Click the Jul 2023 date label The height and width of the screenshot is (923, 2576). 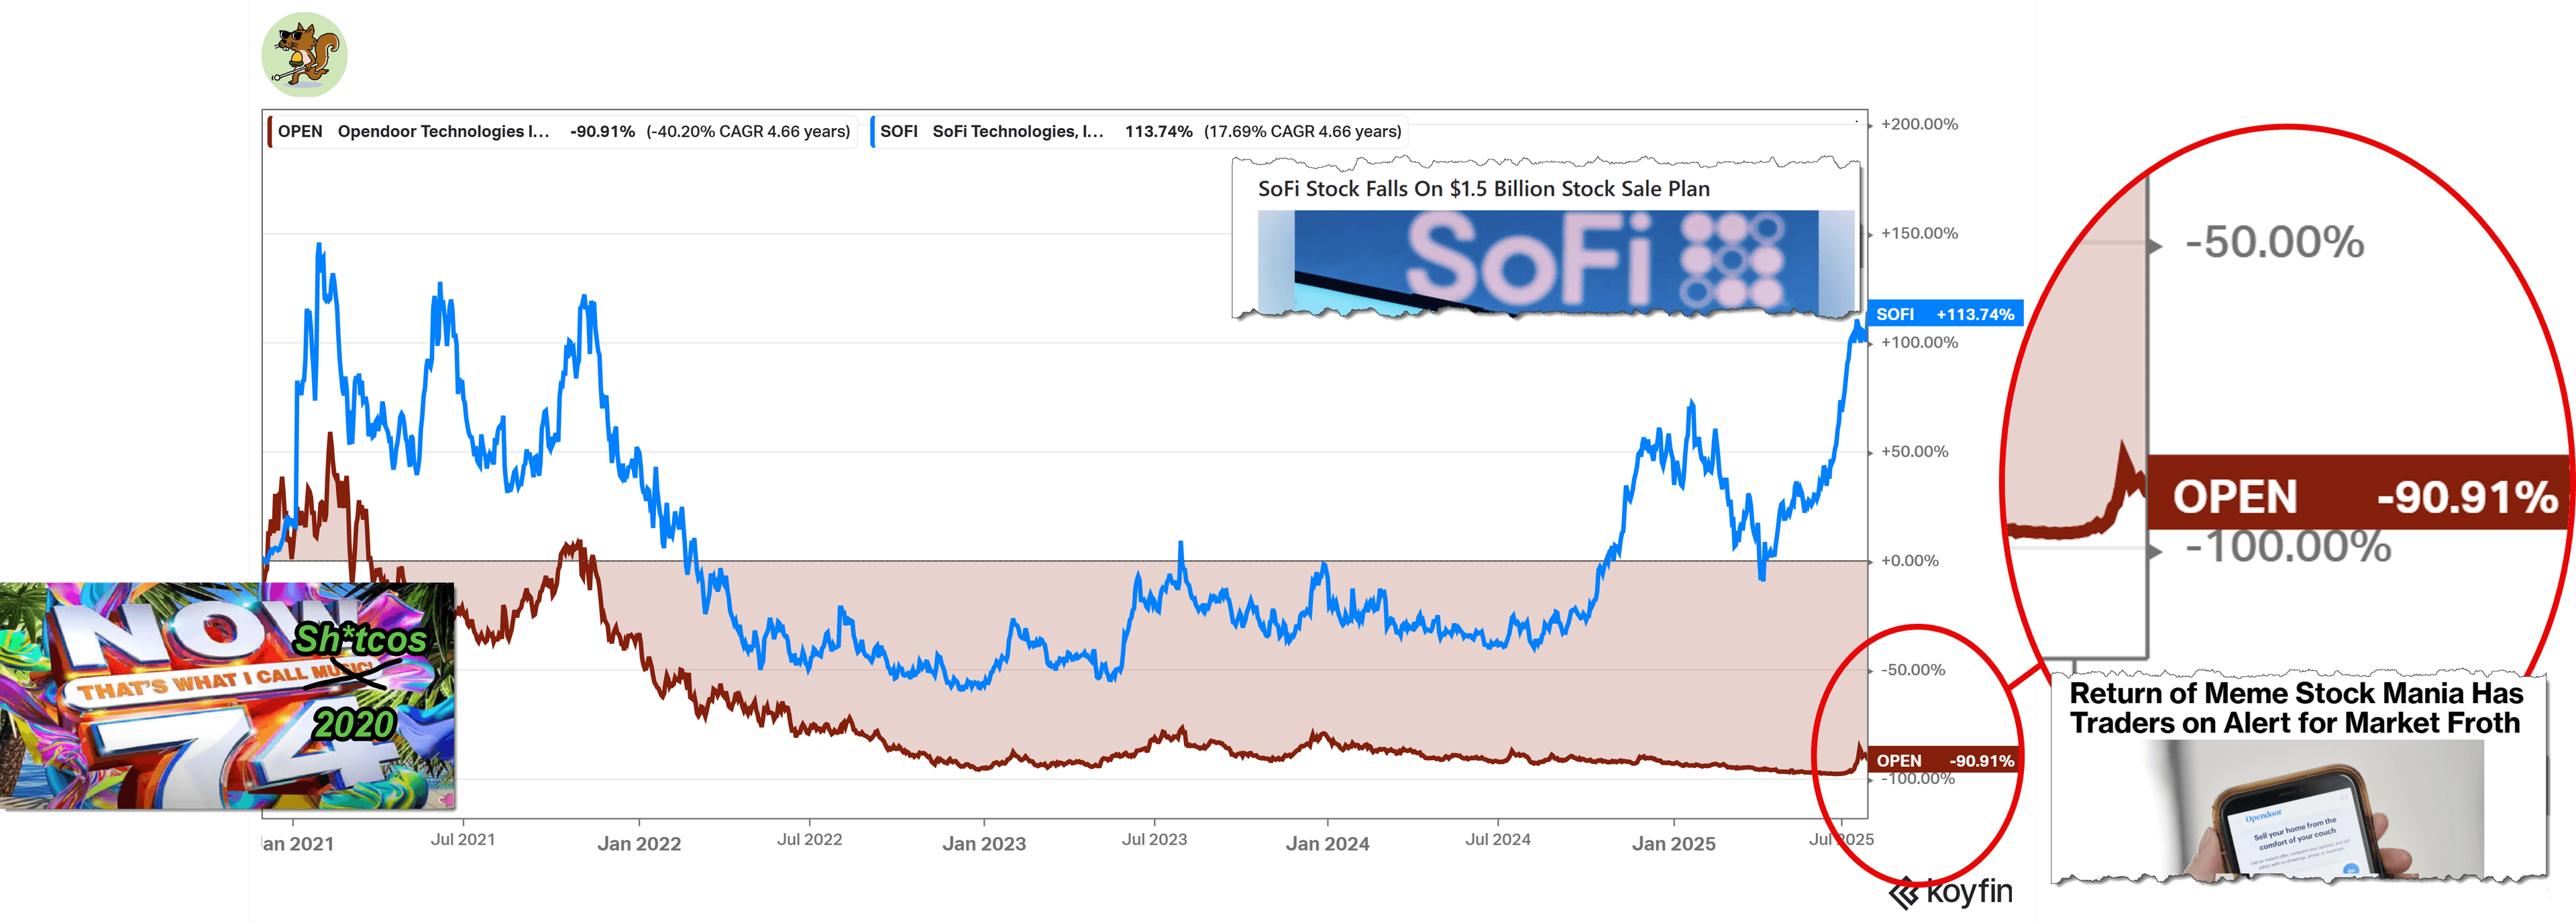(x=1155, y=840)
